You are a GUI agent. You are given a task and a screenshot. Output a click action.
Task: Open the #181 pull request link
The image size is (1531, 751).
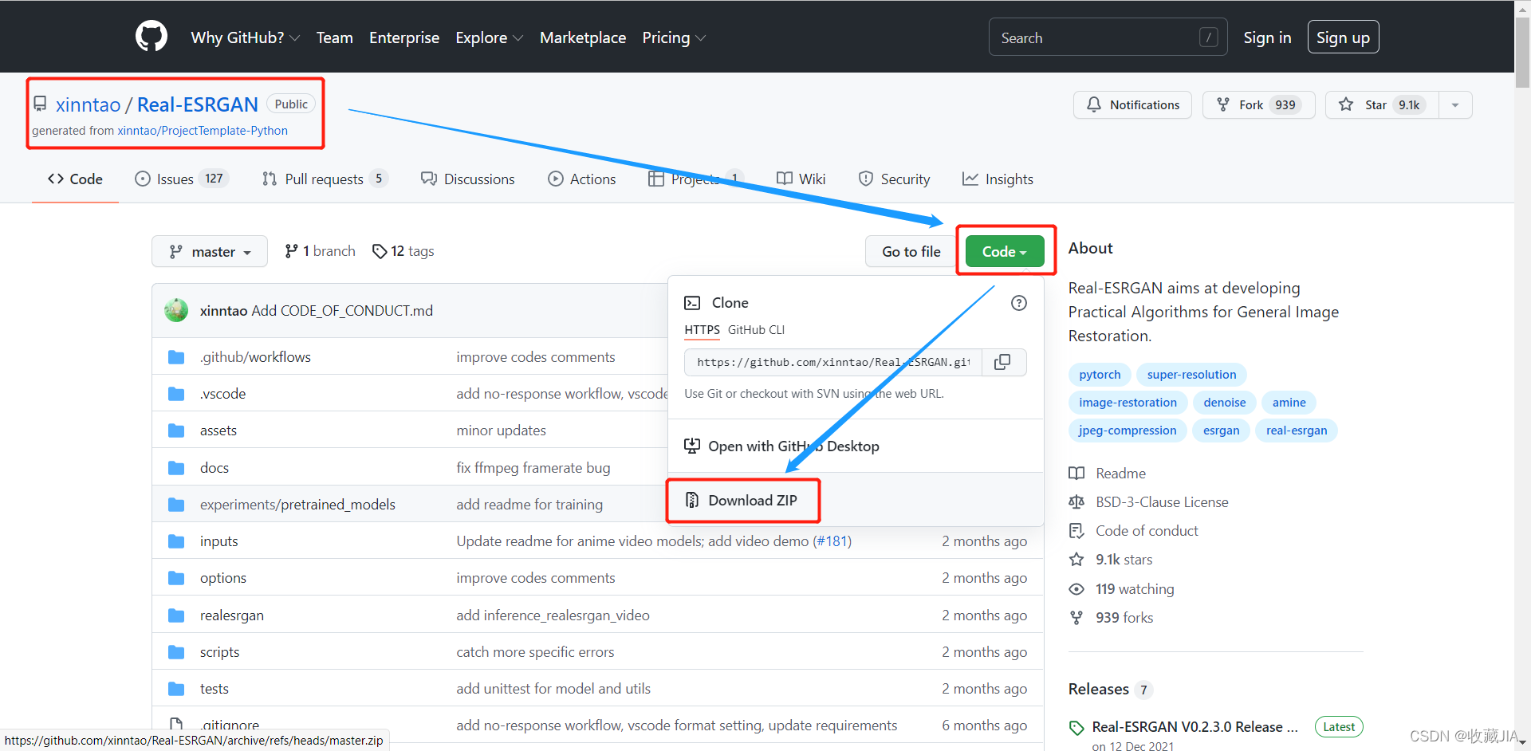(832, 541)
